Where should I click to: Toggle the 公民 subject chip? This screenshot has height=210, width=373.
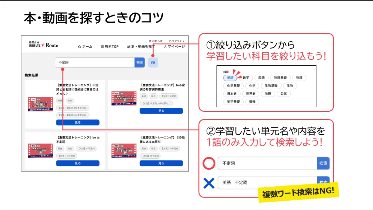pos(284,94)
